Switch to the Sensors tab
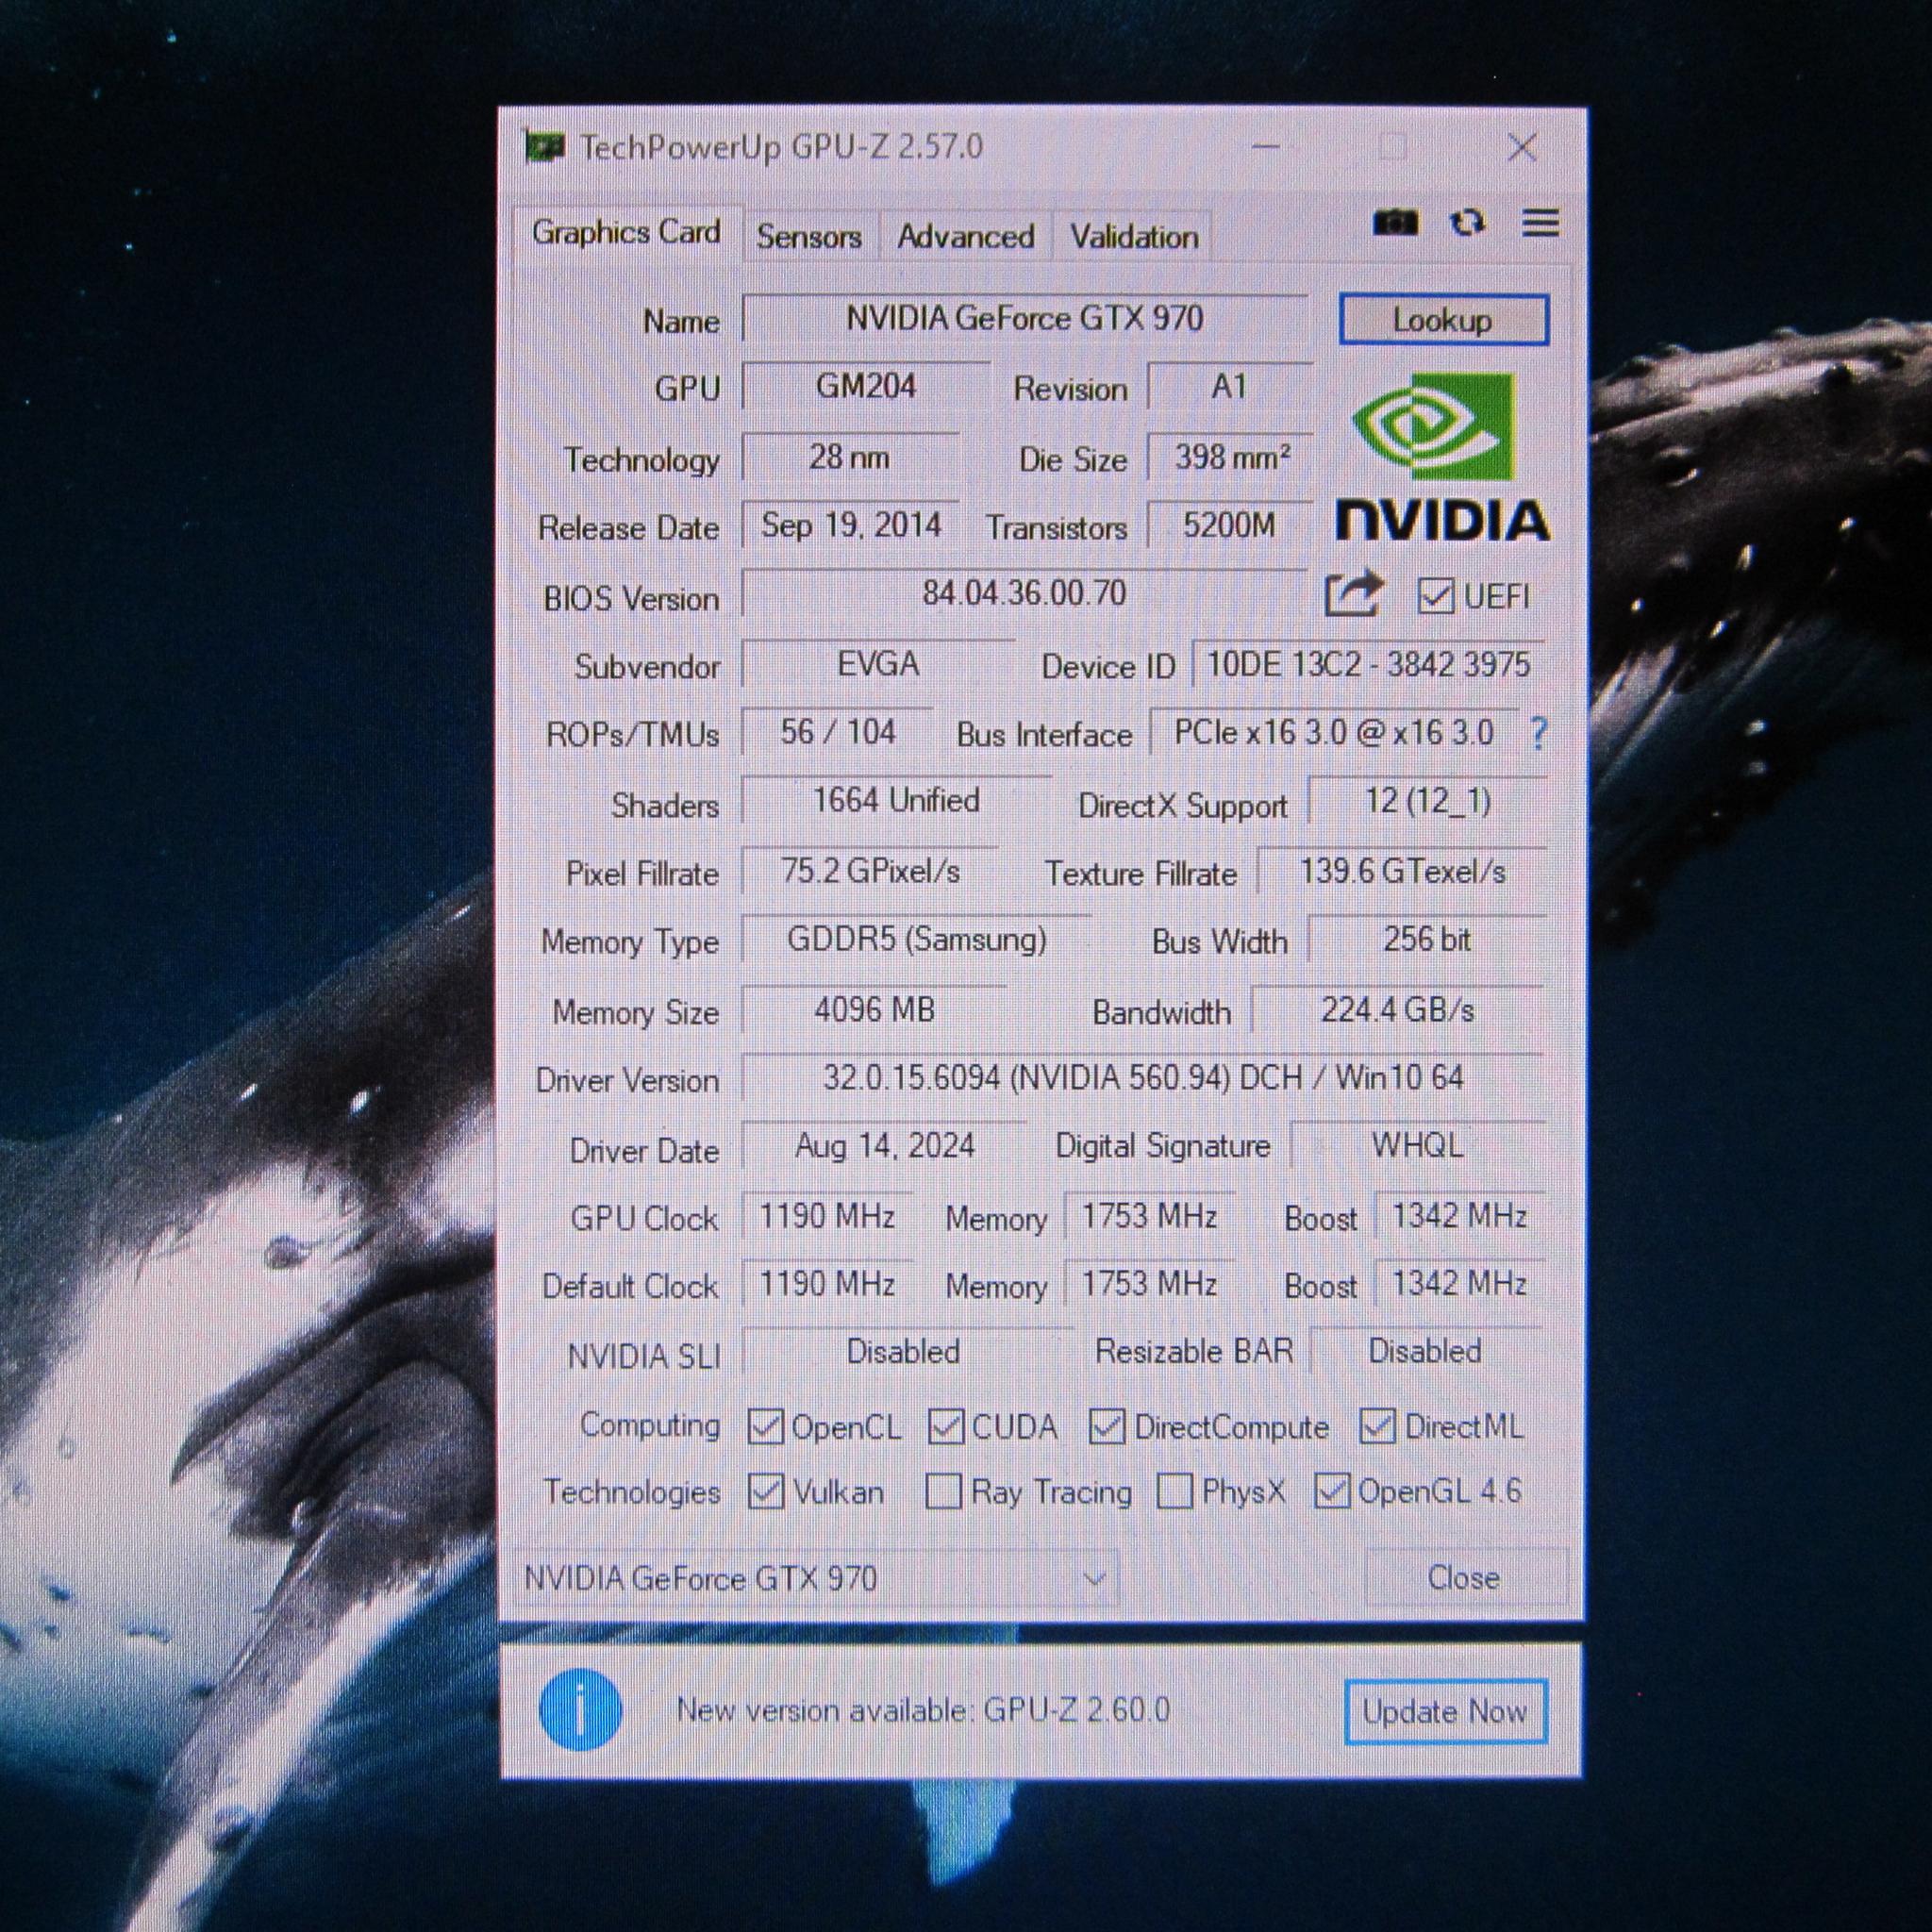This screenshot has width=1932, height=1932. (809, 236)
